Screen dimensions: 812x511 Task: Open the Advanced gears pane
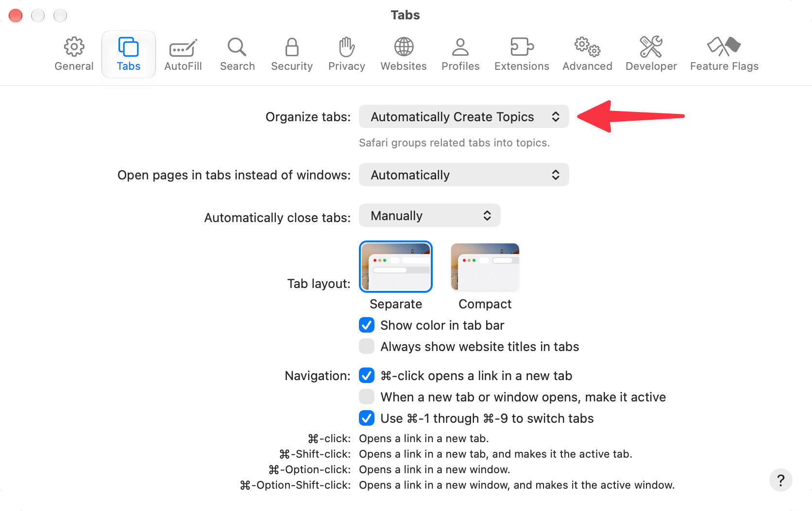click(x=588, y=54)
